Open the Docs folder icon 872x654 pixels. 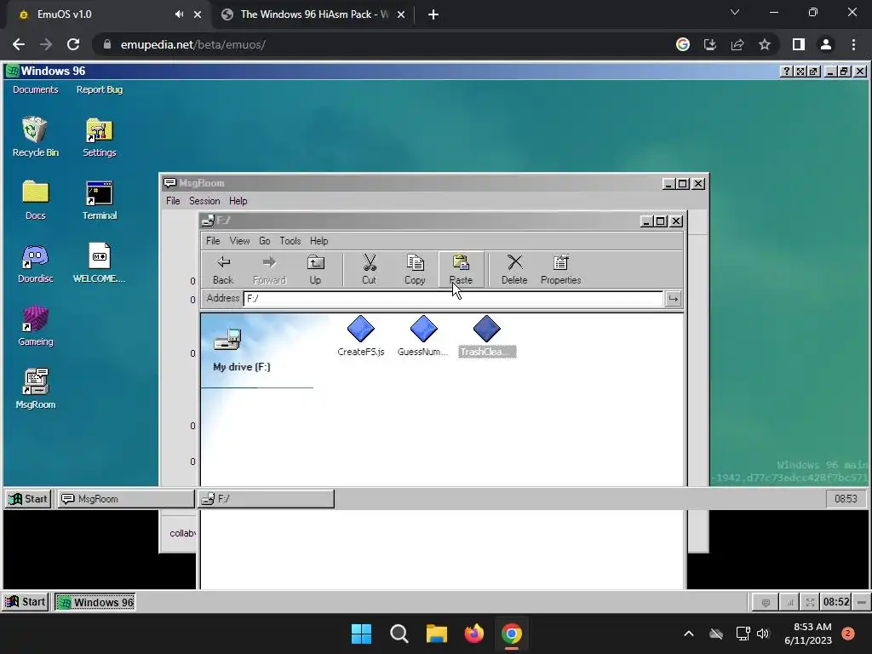click(35, 199)
